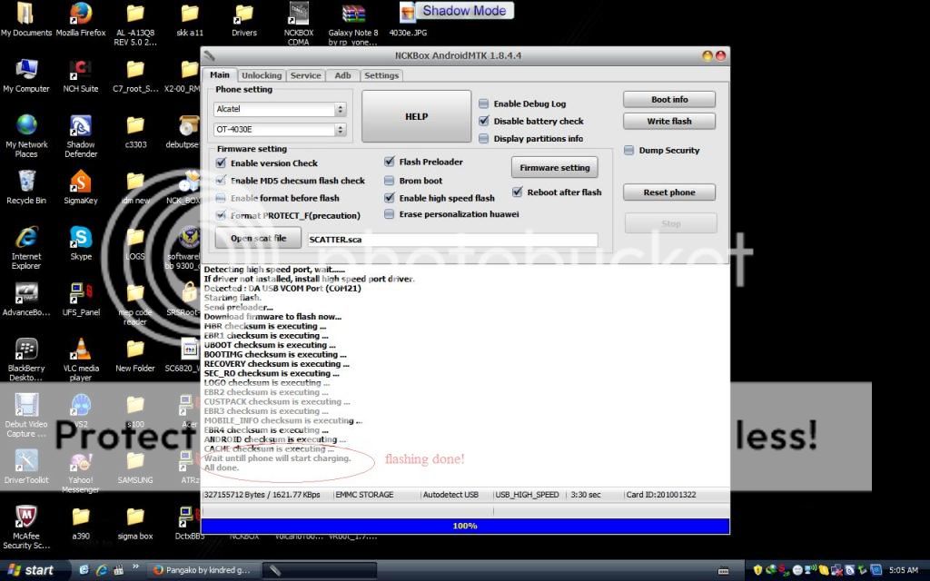The width and height of the screenshot is (930, 581).
Task: Open the Internet Explorer desktop icon
Action: point(26,238)
